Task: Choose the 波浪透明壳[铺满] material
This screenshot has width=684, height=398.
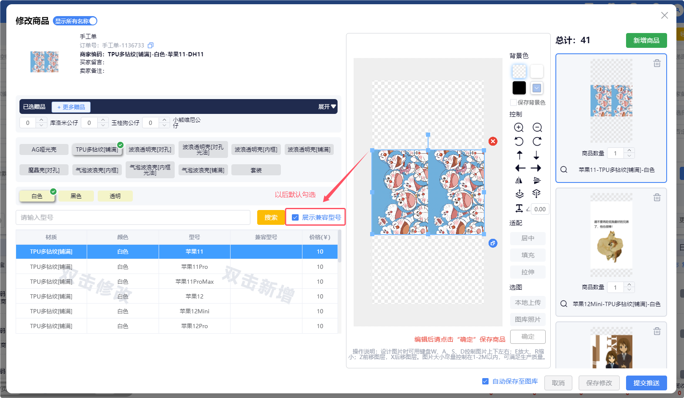Action: pyautogui.click(x=309, y=149)
